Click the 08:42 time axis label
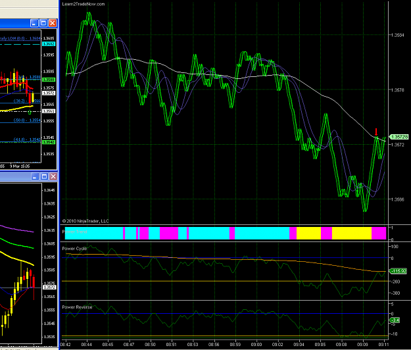The width and height of the screenshot is (411, 350). [x=65, y=345]
